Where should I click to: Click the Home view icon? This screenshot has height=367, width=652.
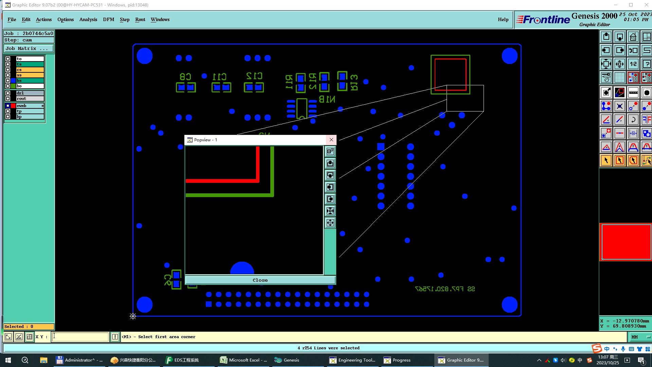coord(633,37)
